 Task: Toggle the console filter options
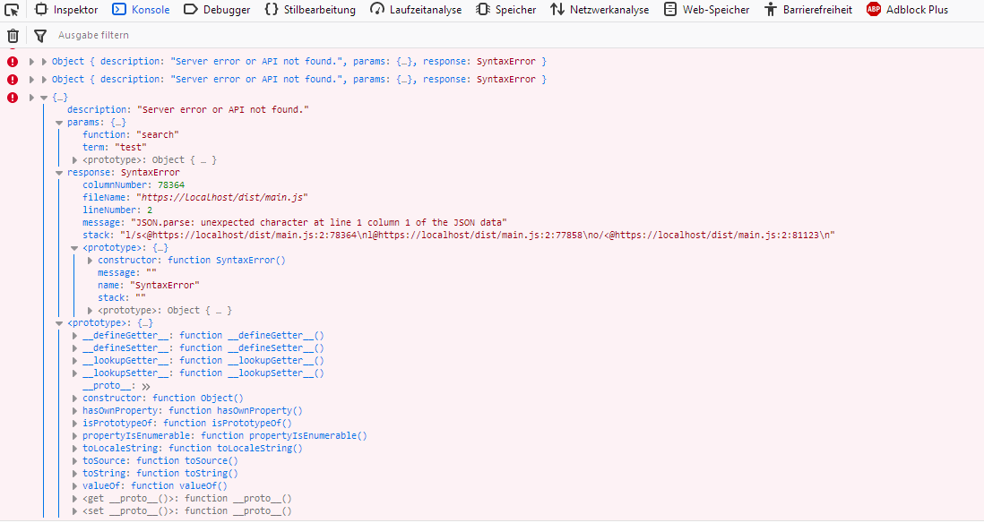(39, 35)
